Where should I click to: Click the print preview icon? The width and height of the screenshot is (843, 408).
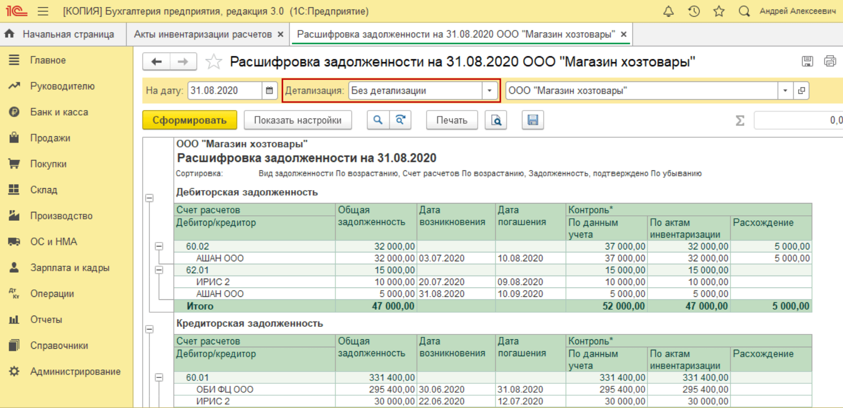496,120
